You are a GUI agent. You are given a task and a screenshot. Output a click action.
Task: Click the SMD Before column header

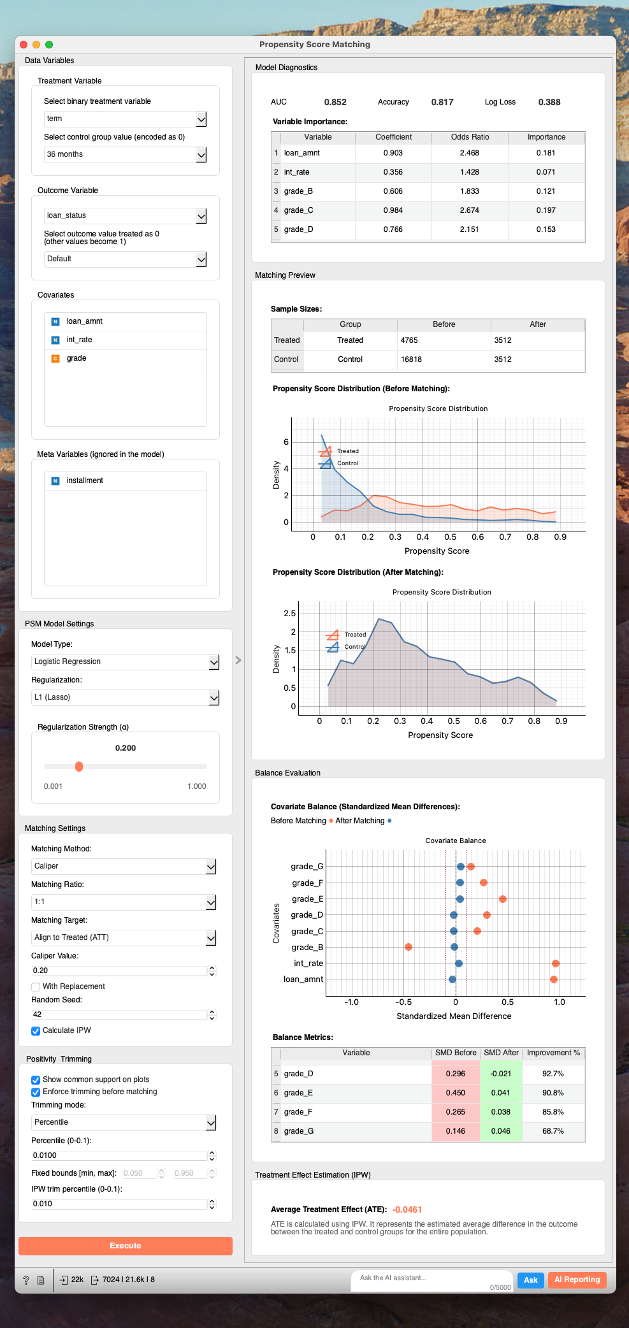(456, 1053)
